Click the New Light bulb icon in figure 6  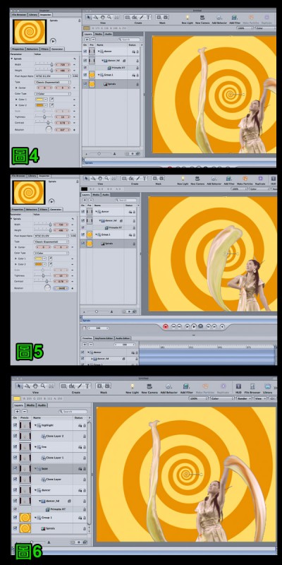click(x=132, y=386)
